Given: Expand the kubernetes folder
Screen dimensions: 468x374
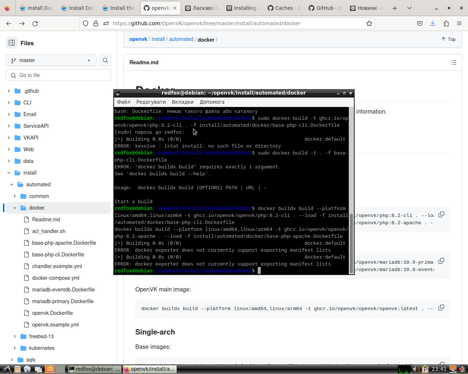Looking at the screenshot, I should pyautogui.click(x=15, y=348).
